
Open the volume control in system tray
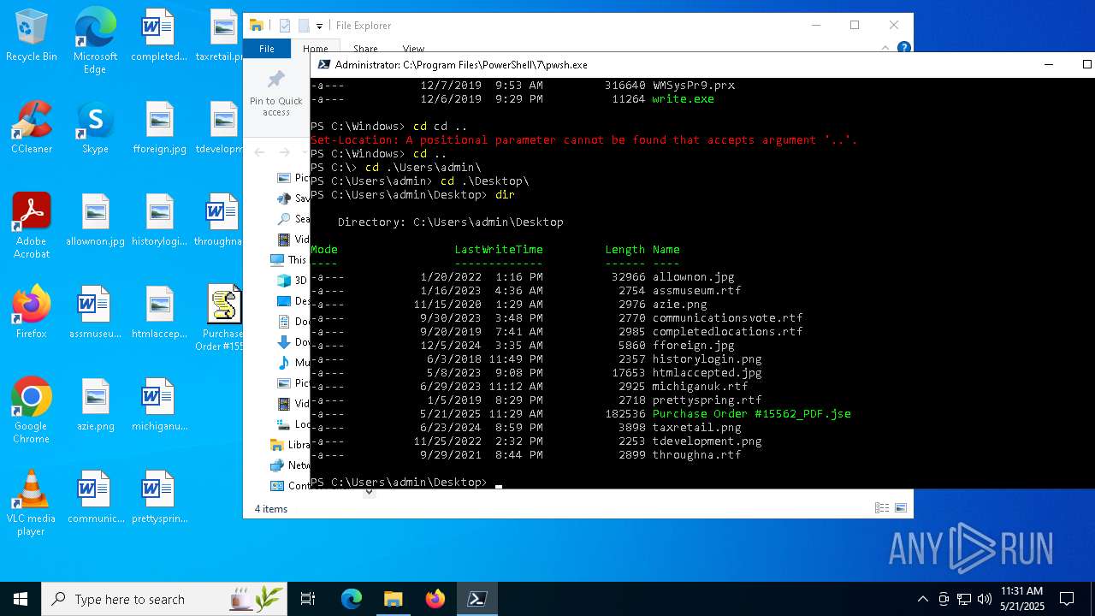984,599
